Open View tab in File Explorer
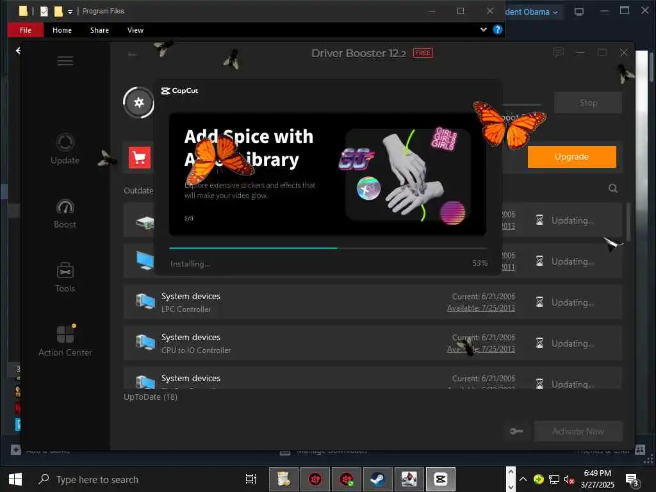Viewport: 656px width, 492px height. coord(136,30)
